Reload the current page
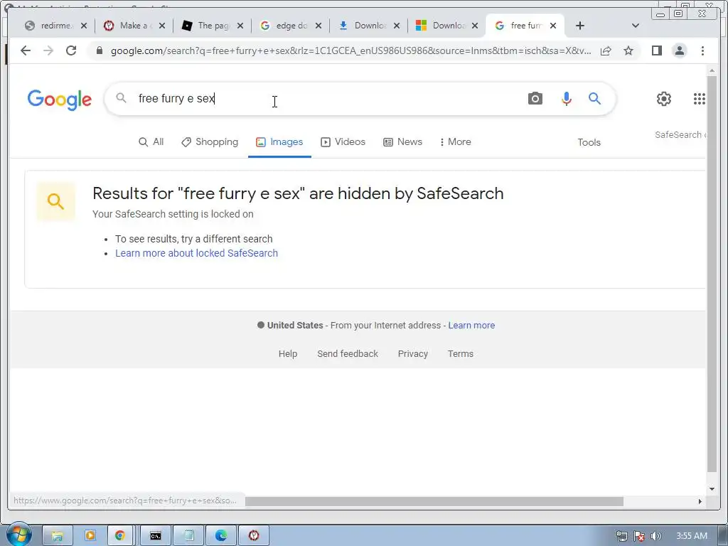Viewport: 728px width, 546px height. click(x=71, y=50)
